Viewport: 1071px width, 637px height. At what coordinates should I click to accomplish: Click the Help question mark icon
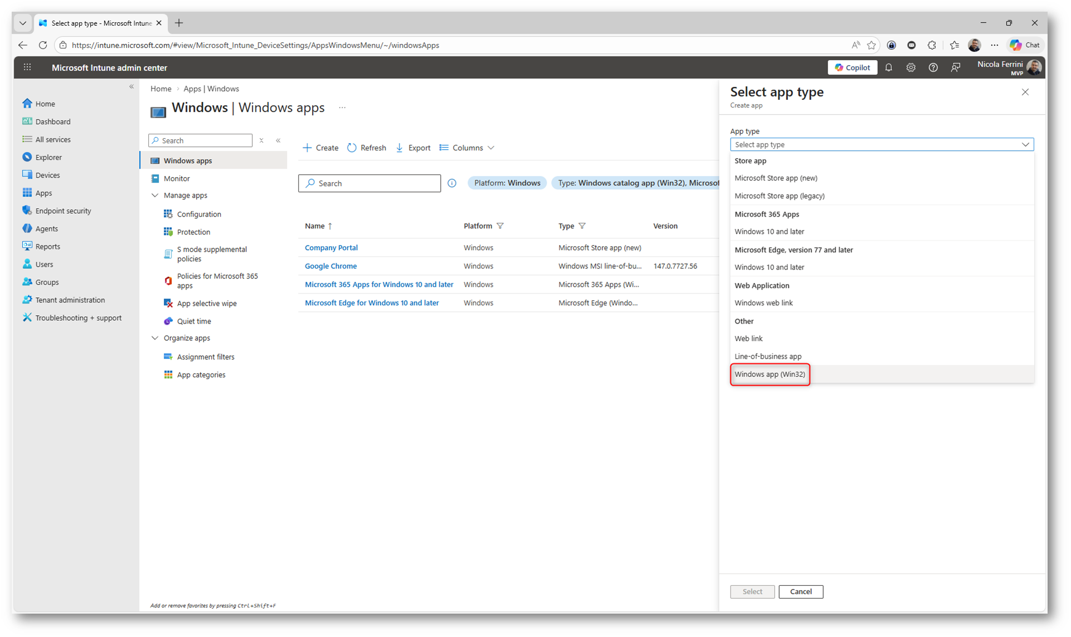point(933,67)
